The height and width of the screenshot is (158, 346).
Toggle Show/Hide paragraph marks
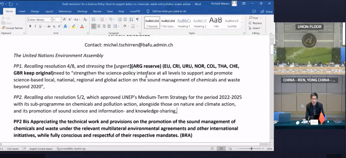[138, 20]
